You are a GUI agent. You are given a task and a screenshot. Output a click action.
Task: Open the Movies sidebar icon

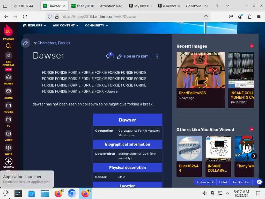click(9, 106)
